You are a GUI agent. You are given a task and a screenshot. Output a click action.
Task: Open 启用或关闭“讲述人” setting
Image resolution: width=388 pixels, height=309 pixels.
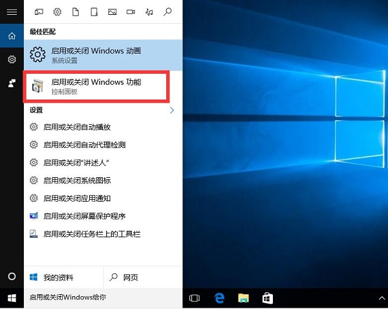103,162
